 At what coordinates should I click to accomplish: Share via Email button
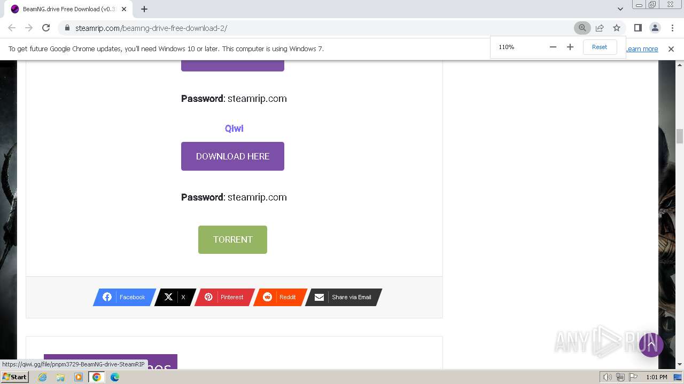click(344, 297)
